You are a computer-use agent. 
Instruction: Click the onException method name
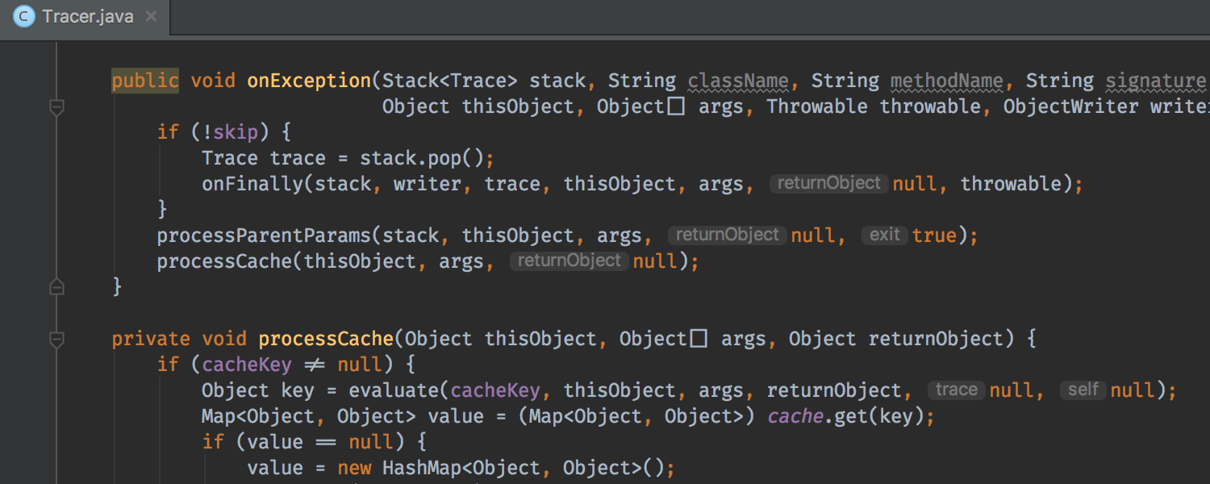point(309,81)
